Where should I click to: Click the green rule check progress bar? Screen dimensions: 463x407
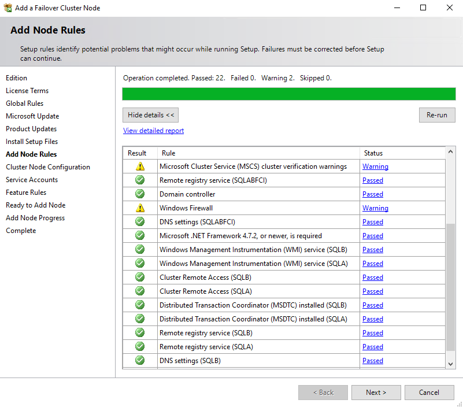pyautogui.click(x=289, y=94)
